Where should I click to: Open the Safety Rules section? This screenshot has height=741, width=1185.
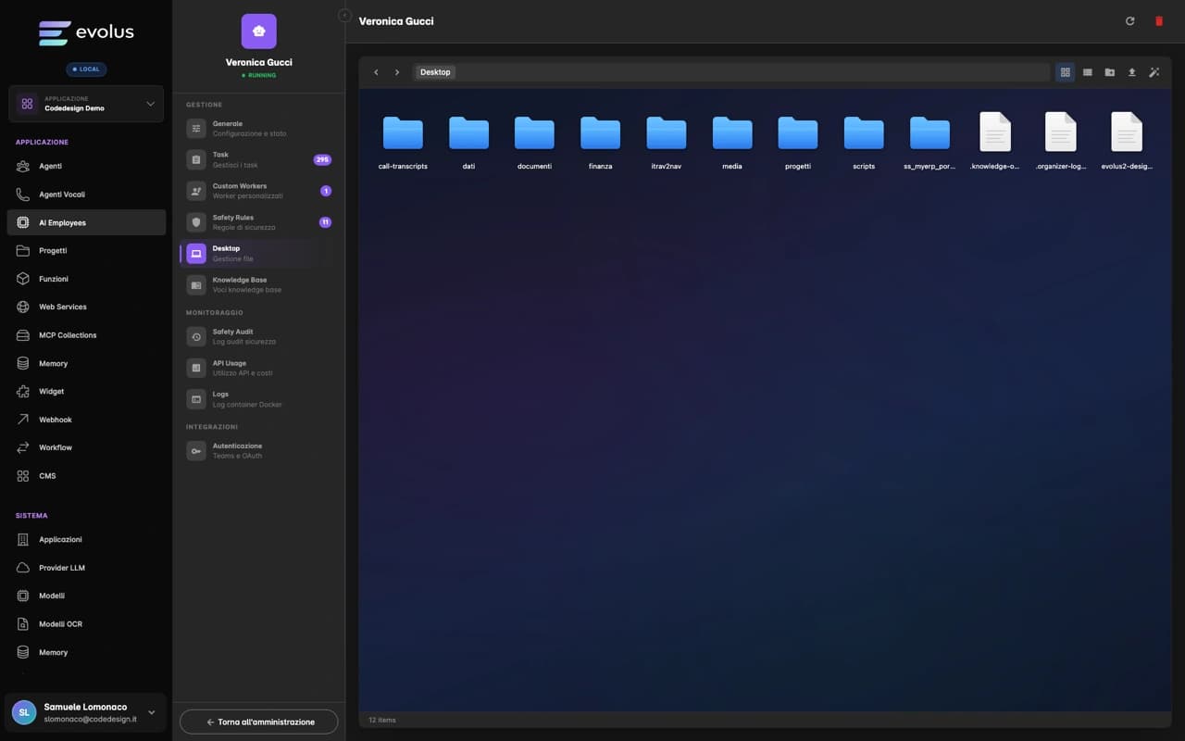coord(259,222)
